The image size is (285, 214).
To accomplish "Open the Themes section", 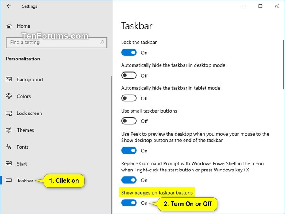I will coord(25,130).
